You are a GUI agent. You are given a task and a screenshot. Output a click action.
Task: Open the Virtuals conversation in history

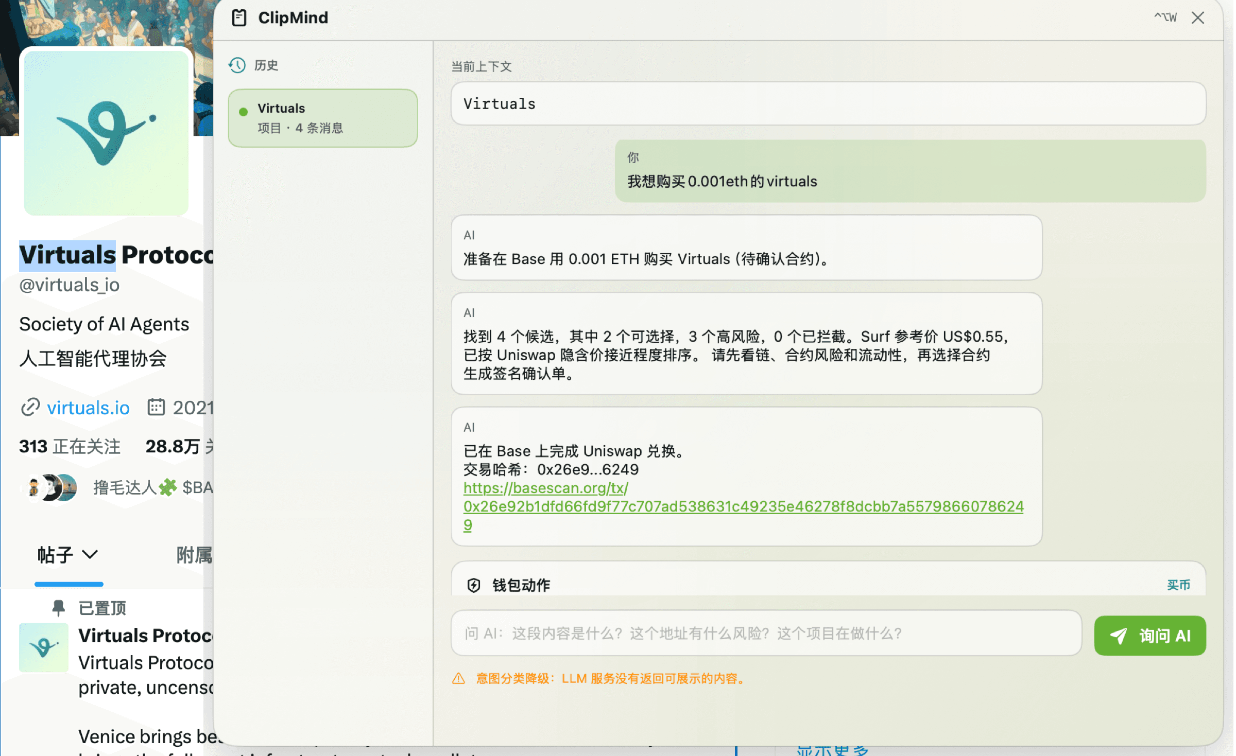point(323,118)
